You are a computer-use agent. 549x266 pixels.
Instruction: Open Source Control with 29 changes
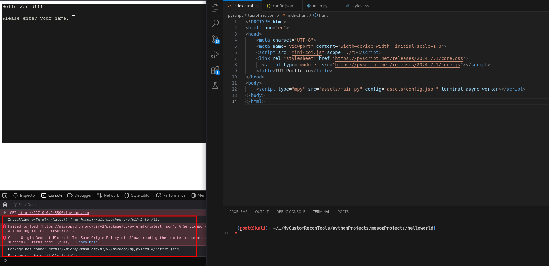click(215, 39)
